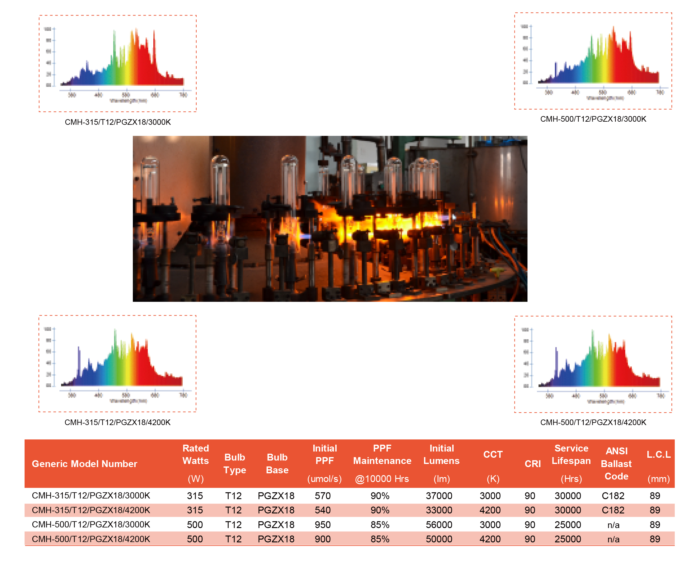
Task: Click the 56000 lumens value cell
Action: 439,525
